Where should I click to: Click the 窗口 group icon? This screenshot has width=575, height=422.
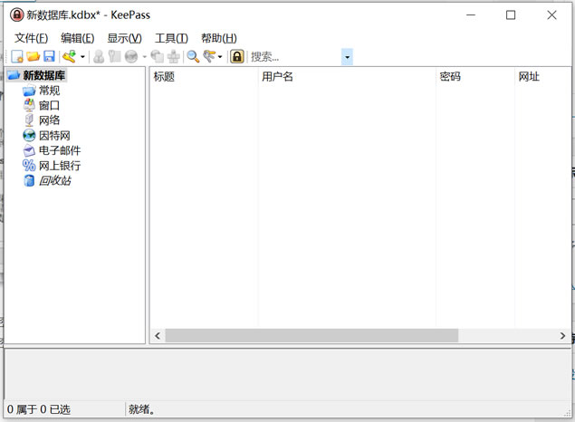(x=29, y=106)
